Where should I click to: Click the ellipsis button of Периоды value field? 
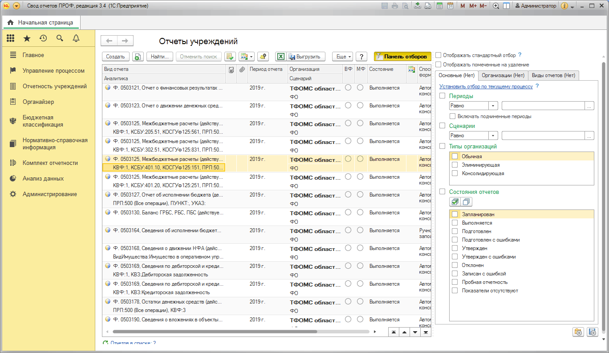tap(589, 106)
